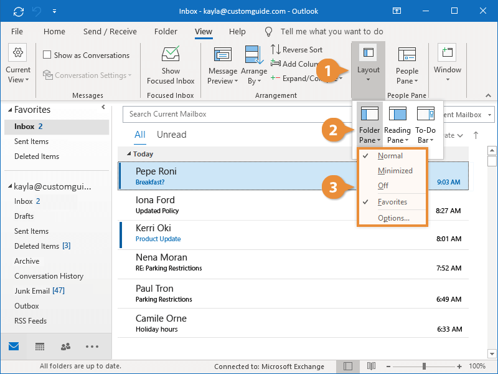
Task: Click zoom in plus button
Action: (459, 367)
